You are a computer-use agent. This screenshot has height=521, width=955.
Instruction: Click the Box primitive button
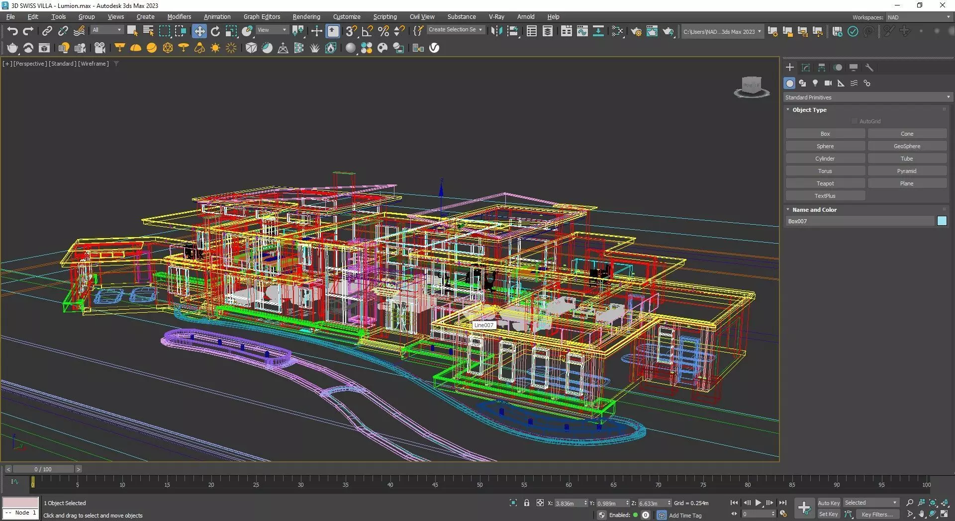tap(825, 134)
